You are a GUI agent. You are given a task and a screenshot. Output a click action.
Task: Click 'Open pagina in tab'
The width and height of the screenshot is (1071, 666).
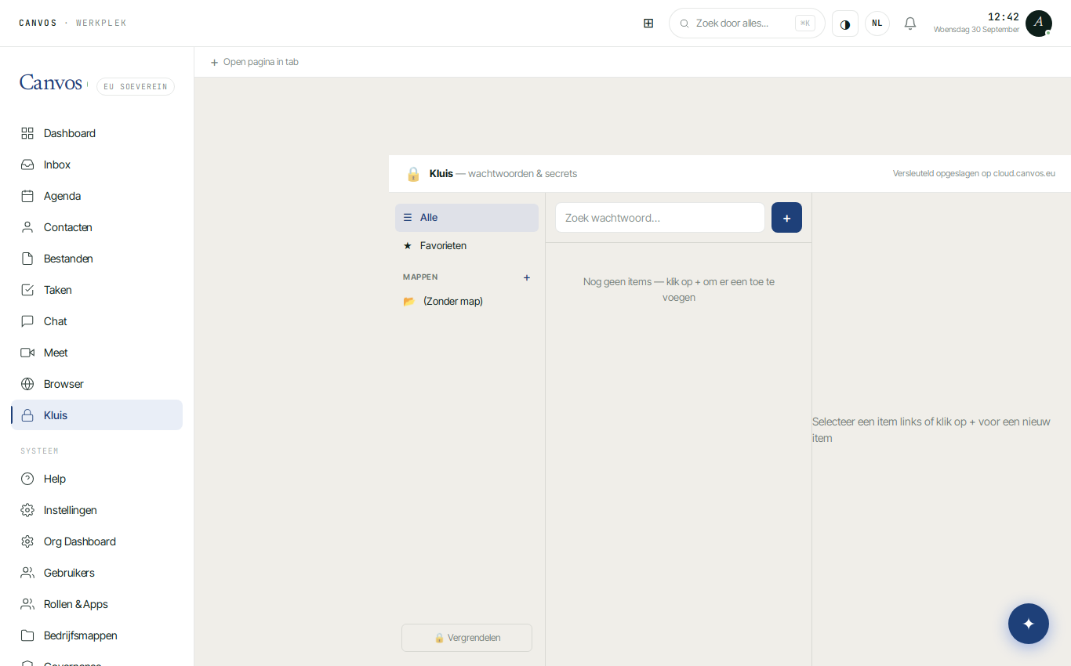[254, 62]
